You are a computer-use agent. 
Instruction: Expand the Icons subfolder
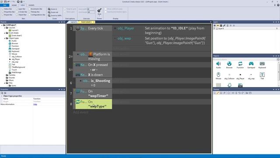7,86
